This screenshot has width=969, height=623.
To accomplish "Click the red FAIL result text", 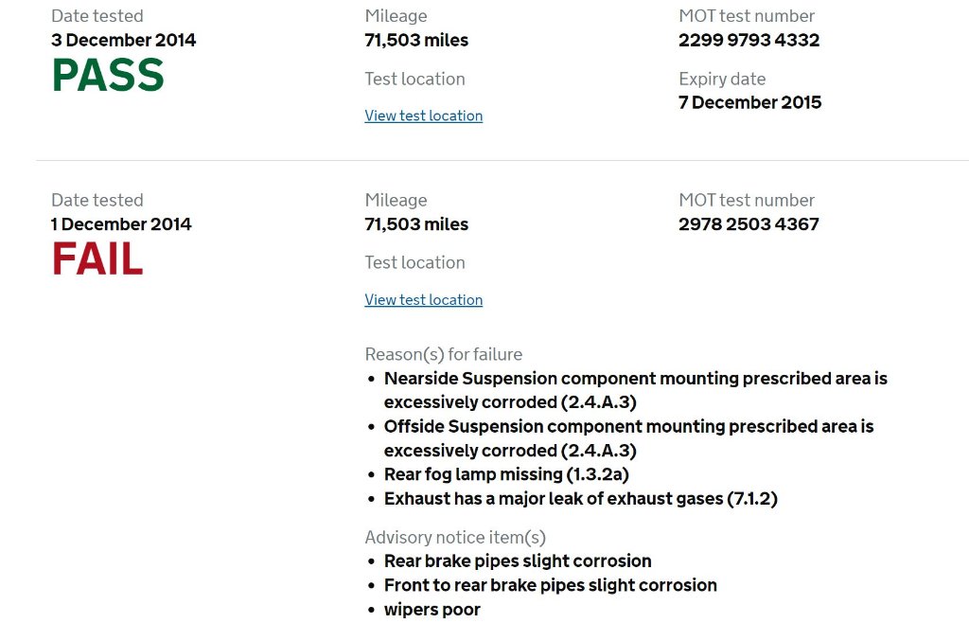I will tap(97, 260).
